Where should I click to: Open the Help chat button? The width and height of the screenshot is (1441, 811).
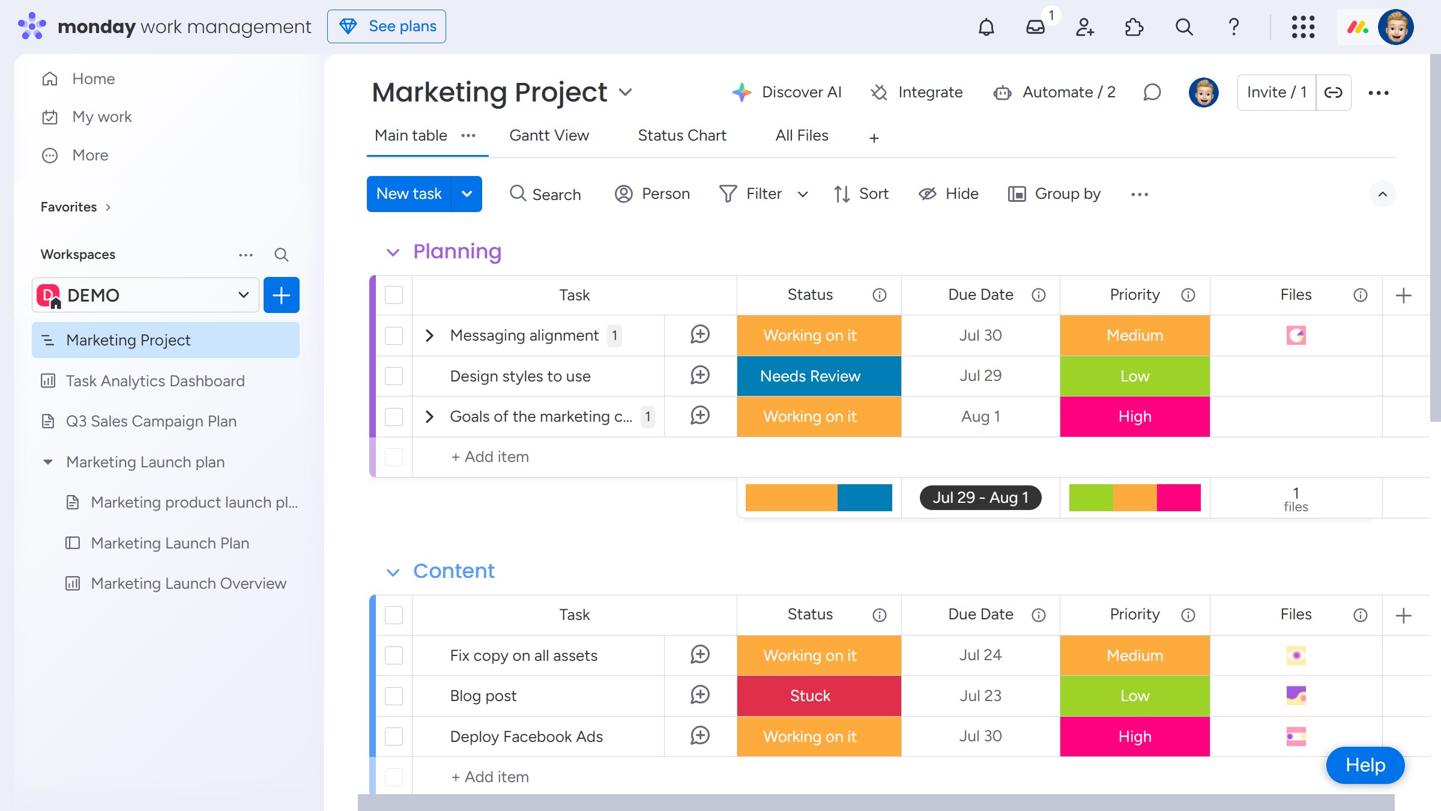pos(1365,765)
